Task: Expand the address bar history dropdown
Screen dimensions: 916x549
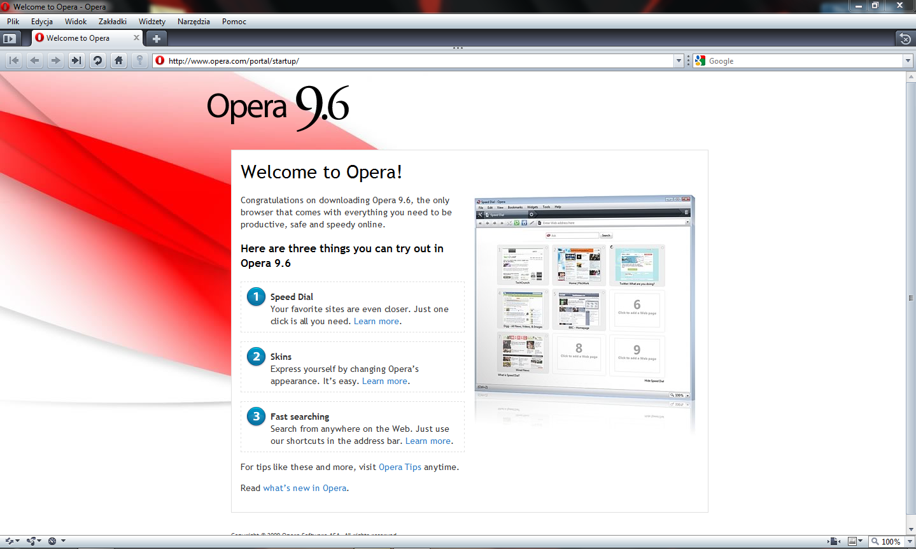Action: point(679,61)
